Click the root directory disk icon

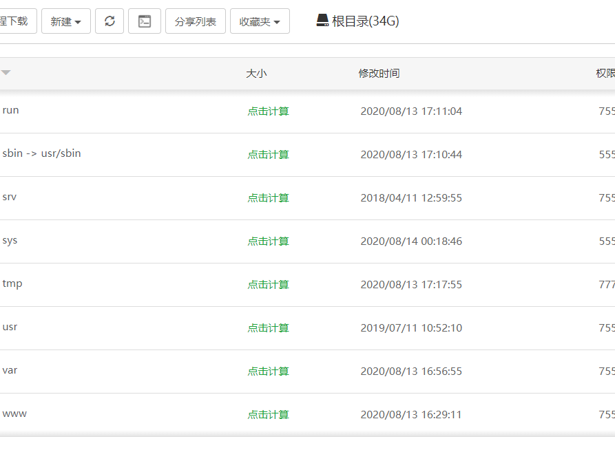tap(322, 21)
